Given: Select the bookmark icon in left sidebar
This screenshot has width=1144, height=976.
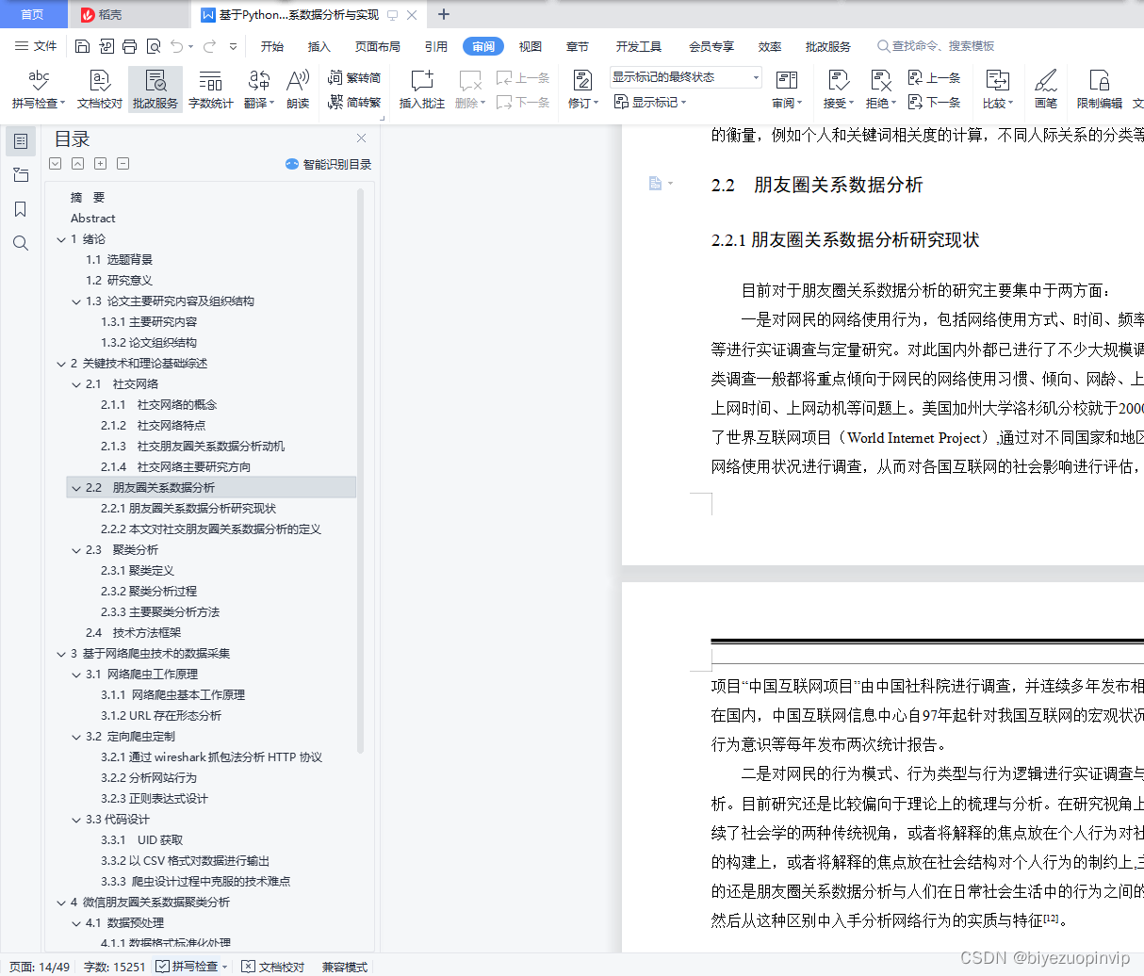Looking at the screenshot, I should coord(21,209).
